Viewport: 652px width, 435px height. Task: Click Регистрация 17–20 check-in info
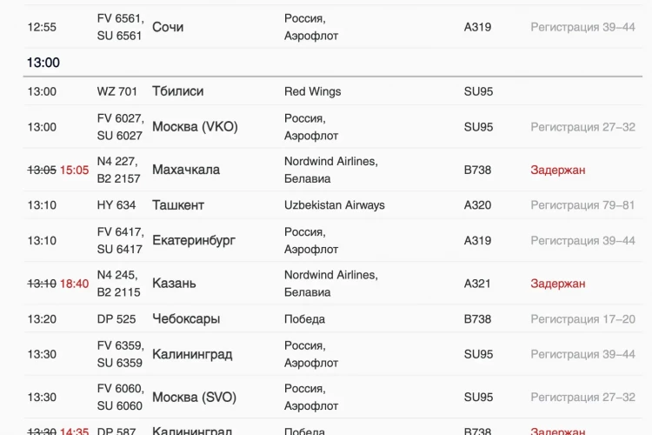(x=582, y=319)
